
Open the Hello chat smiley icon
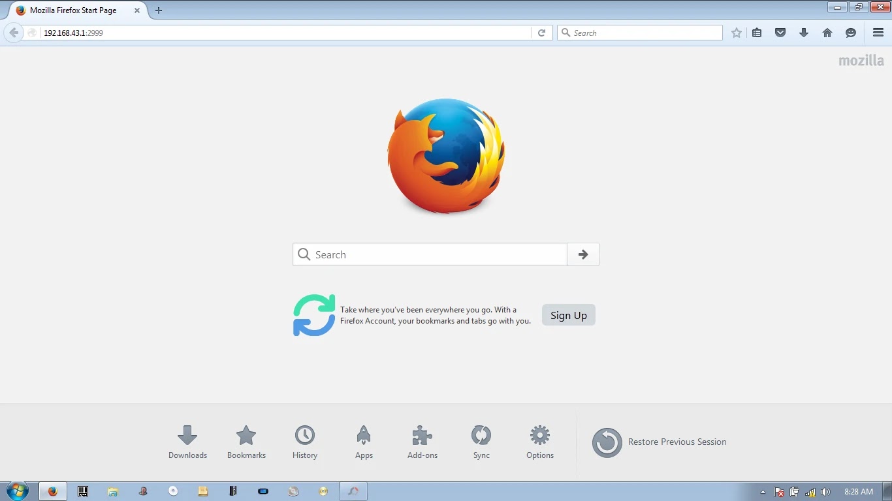tap(851, 33)
